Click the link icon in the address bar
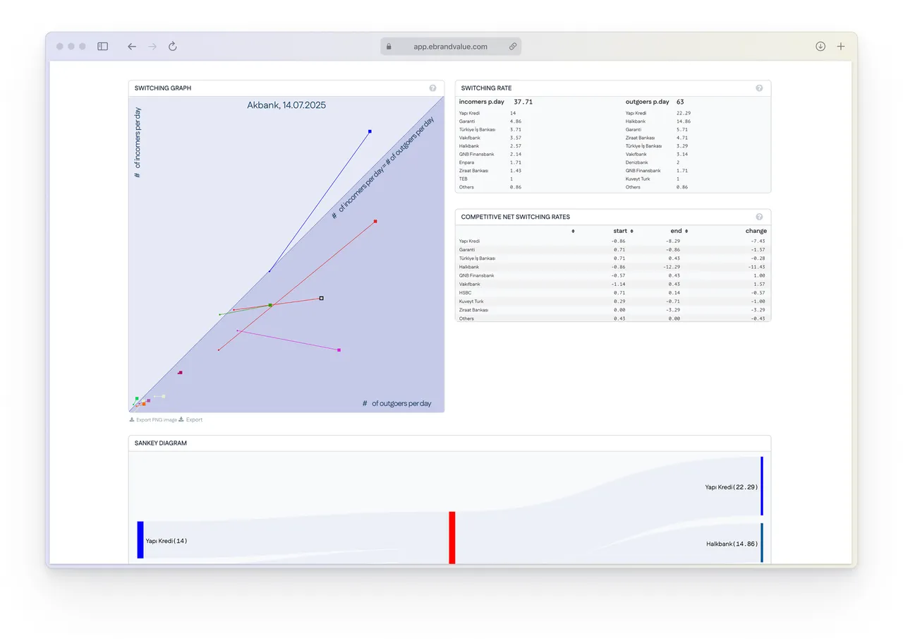 (x=513, y=47)
